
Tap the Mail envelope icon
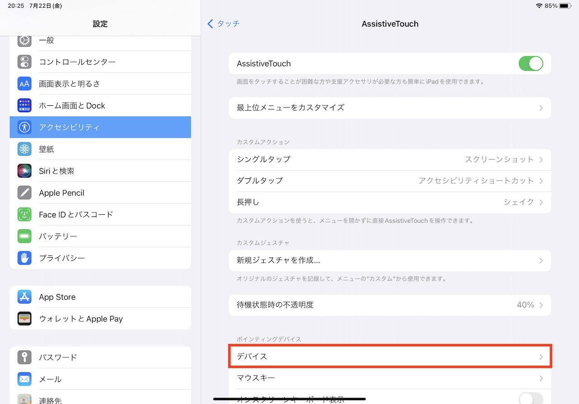click(24, 379)
